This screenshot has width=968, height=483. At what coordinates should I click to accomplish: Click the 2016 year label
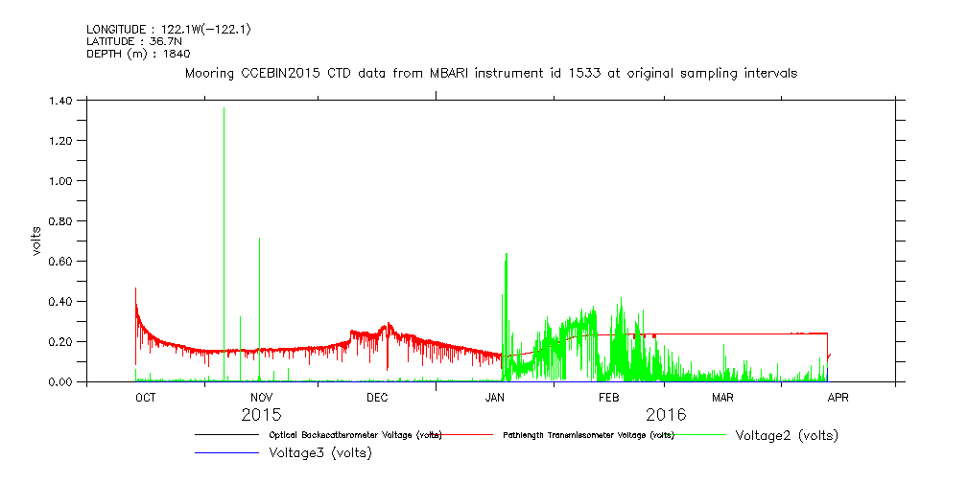pos(666,415)
